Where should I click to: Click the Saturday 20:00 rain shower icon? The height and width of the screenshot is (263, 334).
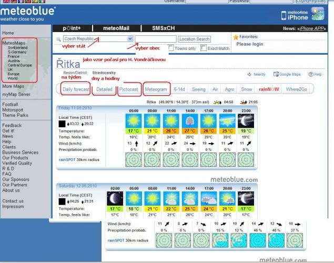tap(227, 198)
